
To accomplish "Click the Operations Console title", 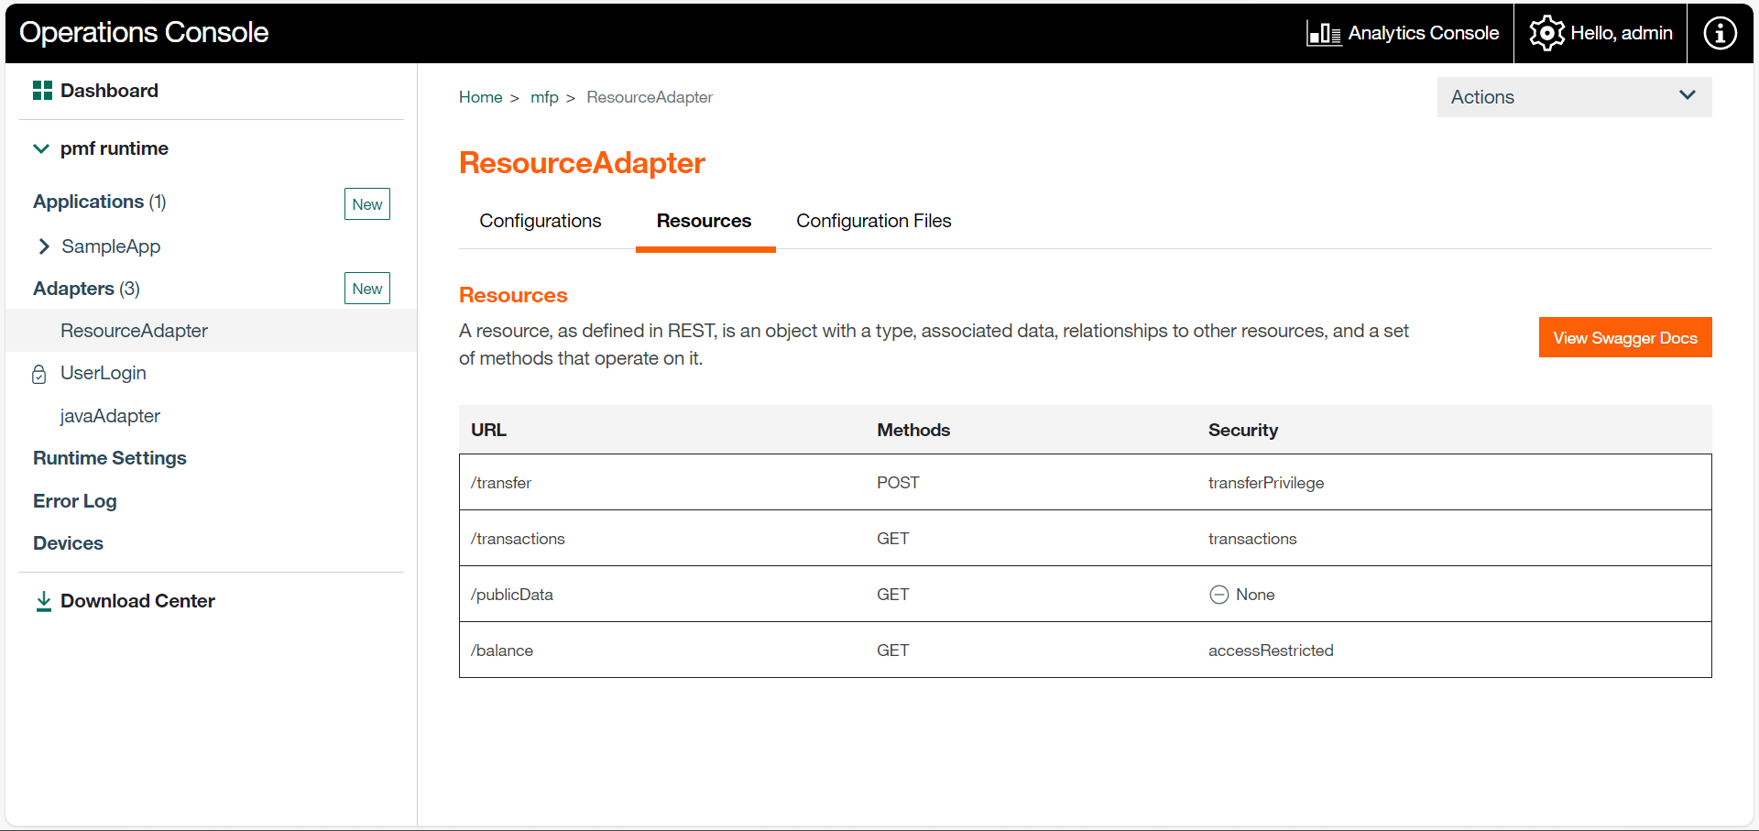I will click(144, 32).
